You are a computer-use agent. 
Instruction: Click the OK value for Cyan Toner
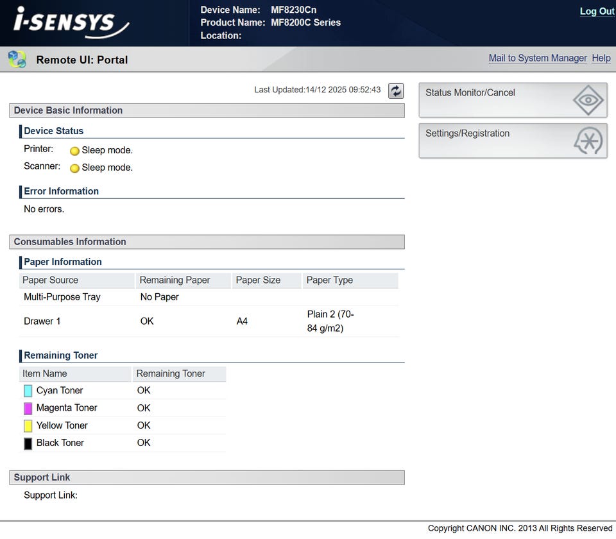[x=144, y=391]
